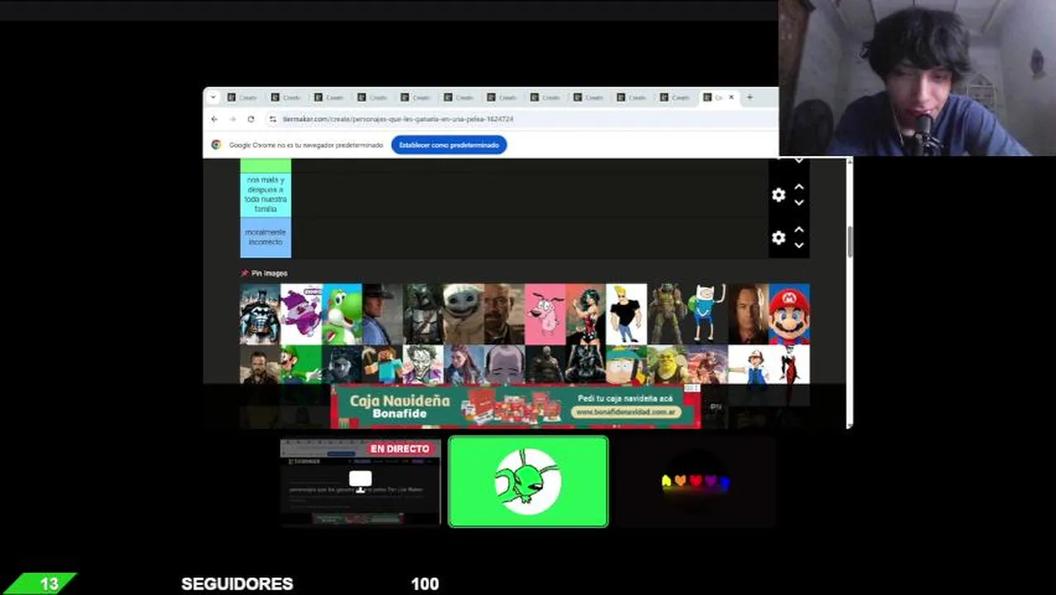The height and width of the screenshot is (595, 1056).
Task: Move 'nos mata y después' tier up with arrow
Action: pos(799,188)
